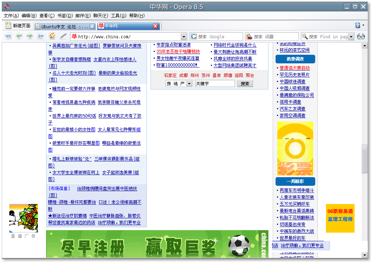
Task: Click the 搜索 button beside keyword field
Action: tap(245, 84)
